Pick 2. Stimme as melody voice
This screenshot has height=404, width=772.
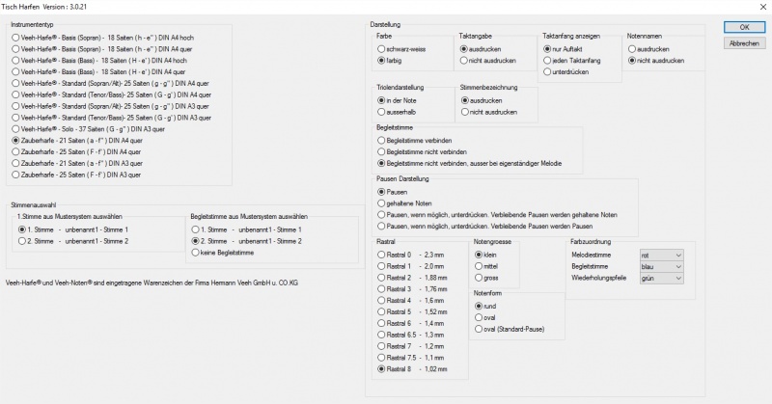pos(22,241)
